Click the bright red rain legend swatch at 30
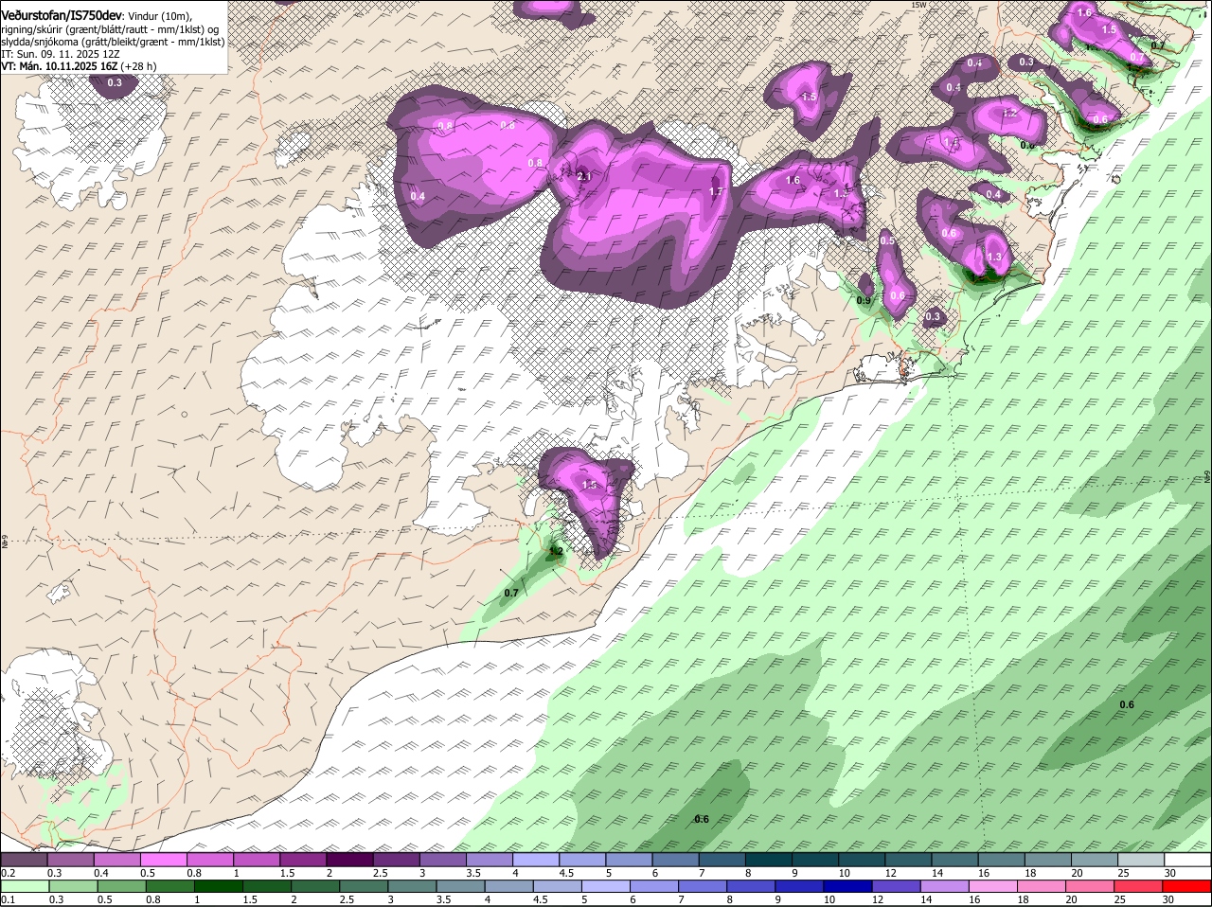 [x=1187, y=886]
